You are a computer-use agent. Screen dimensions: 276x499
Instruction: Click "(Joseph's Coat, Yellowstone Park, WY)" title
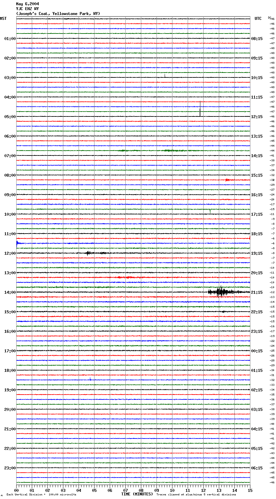click(58, 14)
